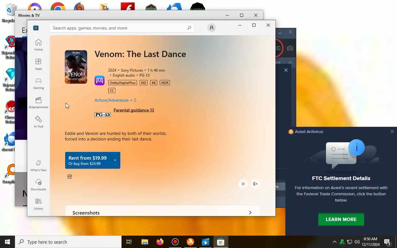
Task: Open Library in Store sidebar
Action: click(x=38, y=204)
